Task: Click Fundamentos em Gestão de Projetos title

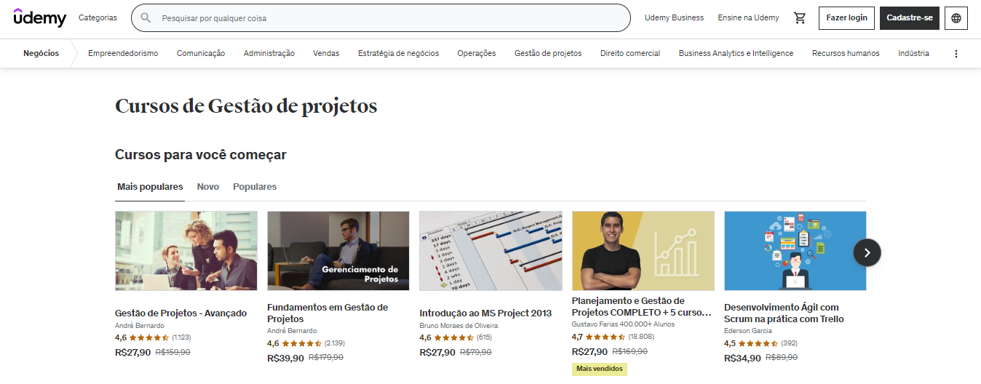Action: pyautogui.click(x=327, y=313)
